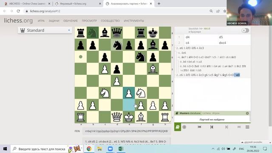
Task: Open Chrome from the taskbar
Action: [x=89, y=149]
